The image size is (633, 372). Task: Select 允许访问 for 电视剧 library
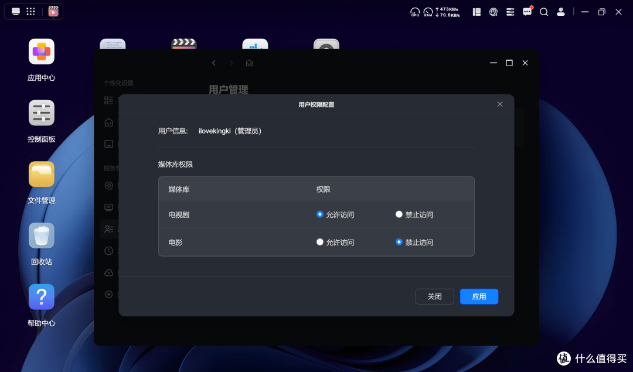tap(320, 214)
